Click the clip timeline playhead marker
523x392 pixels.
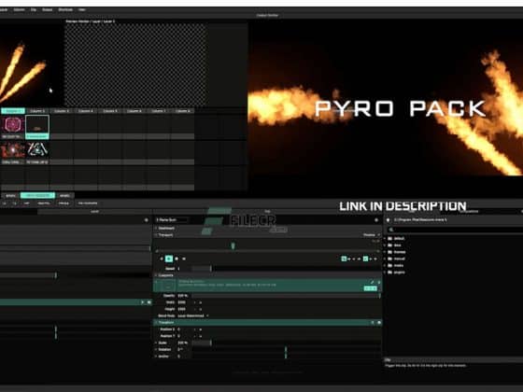pyautogui.click(x=233, y=246)
